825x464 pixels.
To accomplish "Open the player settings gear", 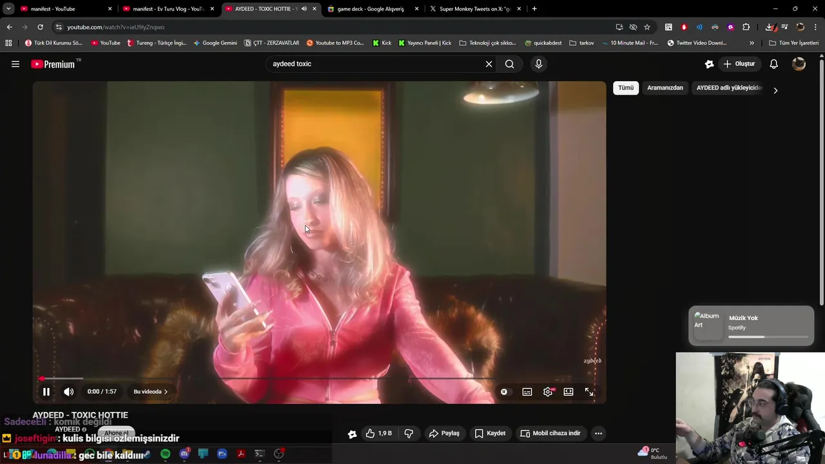I will point(548,392).
